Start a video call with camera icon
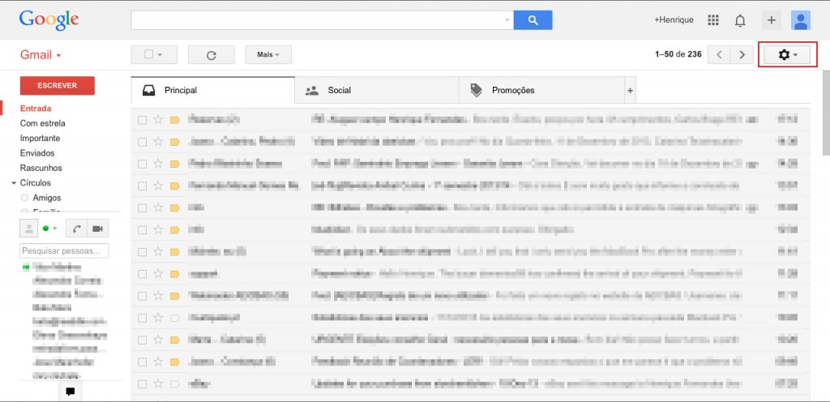This screenshot has height=402, width=830. coord(97,229)
